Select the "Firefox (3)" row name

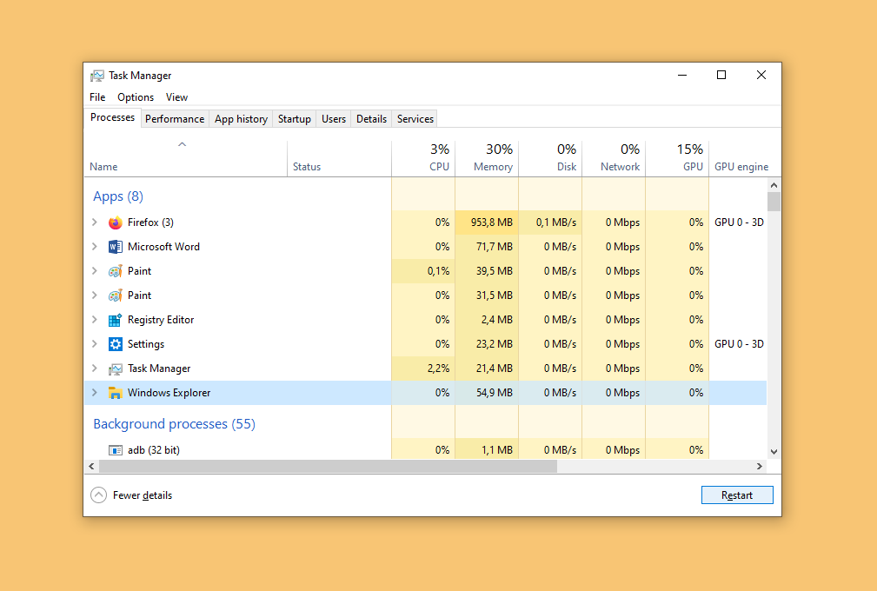[150, 222]
